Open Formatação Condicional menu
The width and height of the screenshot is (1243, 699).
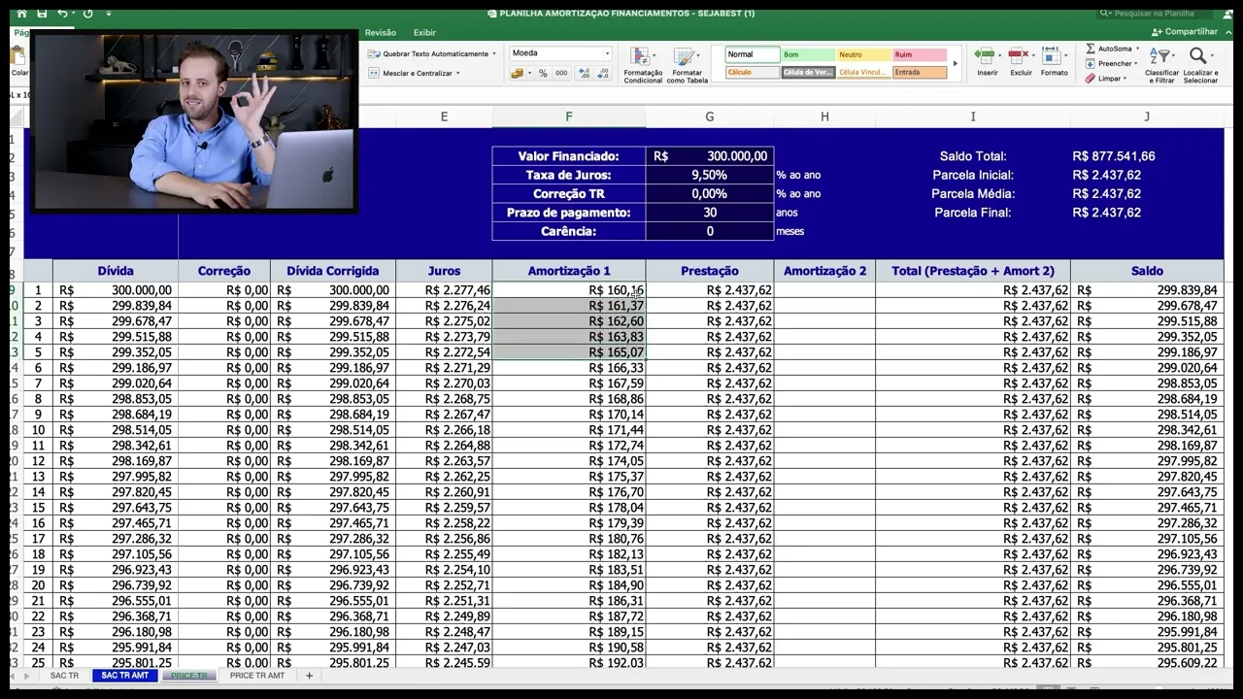(643, 64)
